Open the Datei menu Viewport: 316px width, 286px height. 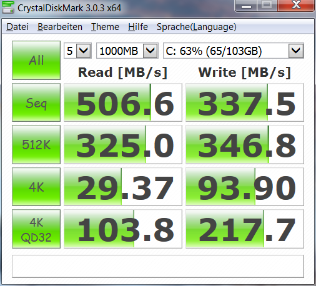click(x=17, y=27)
